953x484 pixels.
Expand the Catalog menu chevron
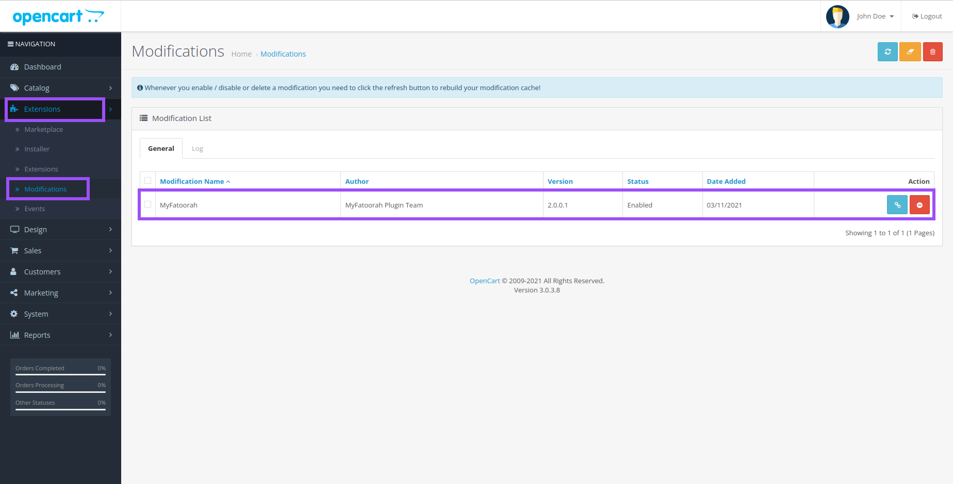point(110,88)
